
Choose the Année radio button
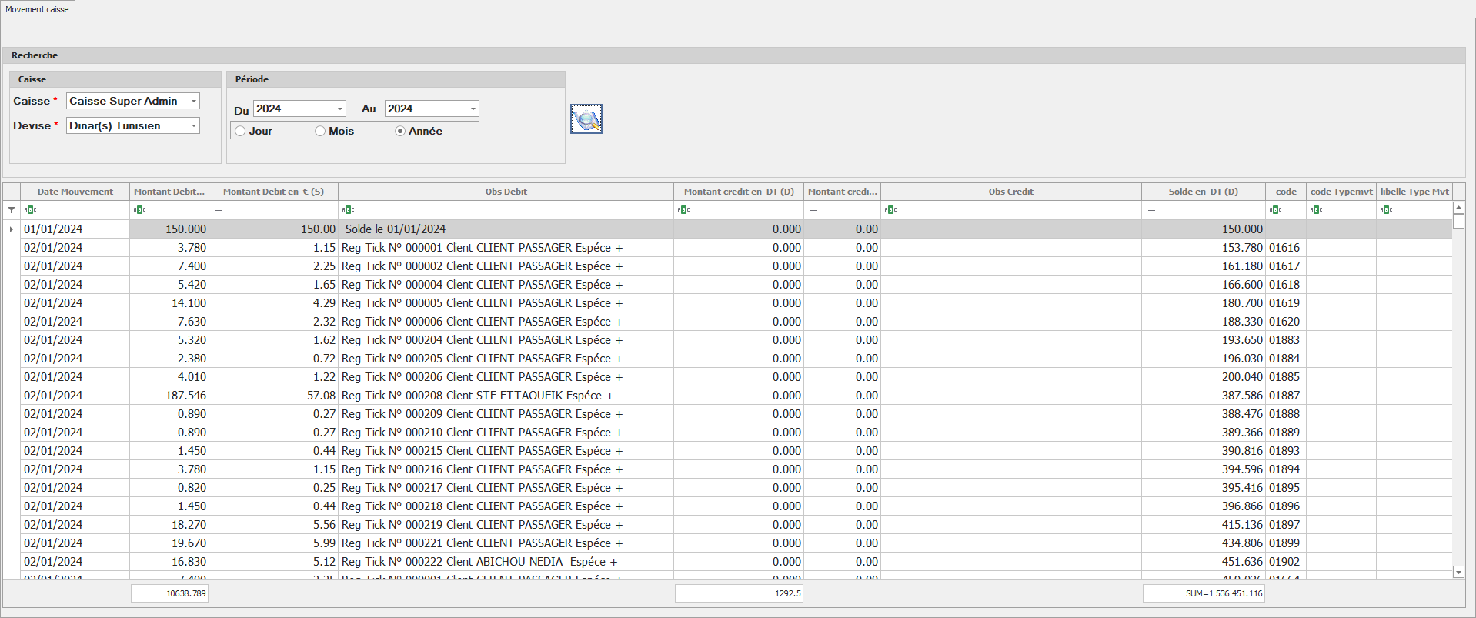click(x=400, y=132)
